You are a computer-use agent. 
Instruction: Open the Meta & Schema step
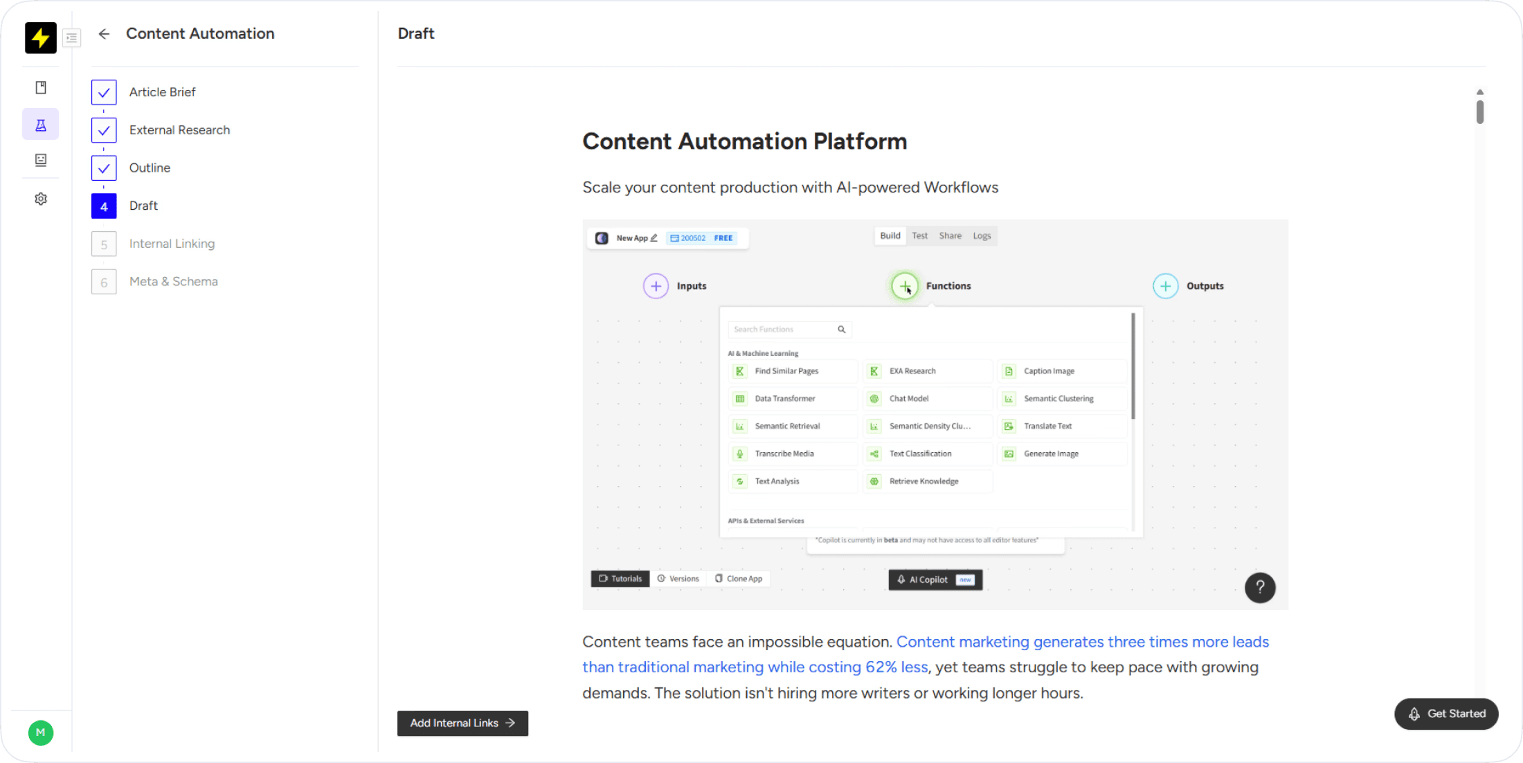click(x=173, y=282)
